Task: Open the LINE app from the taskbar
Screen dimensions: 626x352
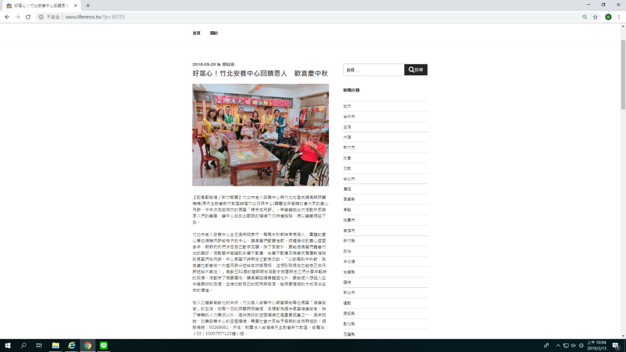Action: pyautogui.click(x=104, y=345)
